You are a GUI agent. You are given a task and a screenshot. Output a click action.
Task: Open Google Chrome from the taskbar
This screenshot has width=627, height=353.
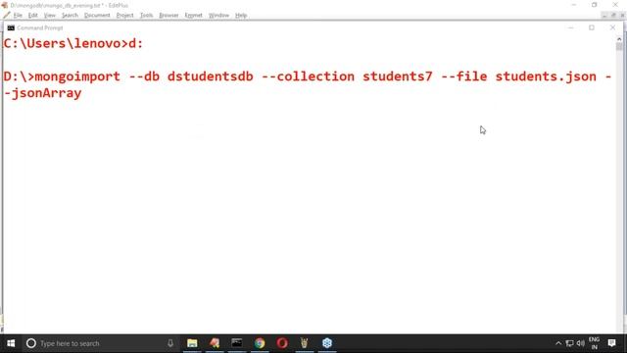(260, 343)
